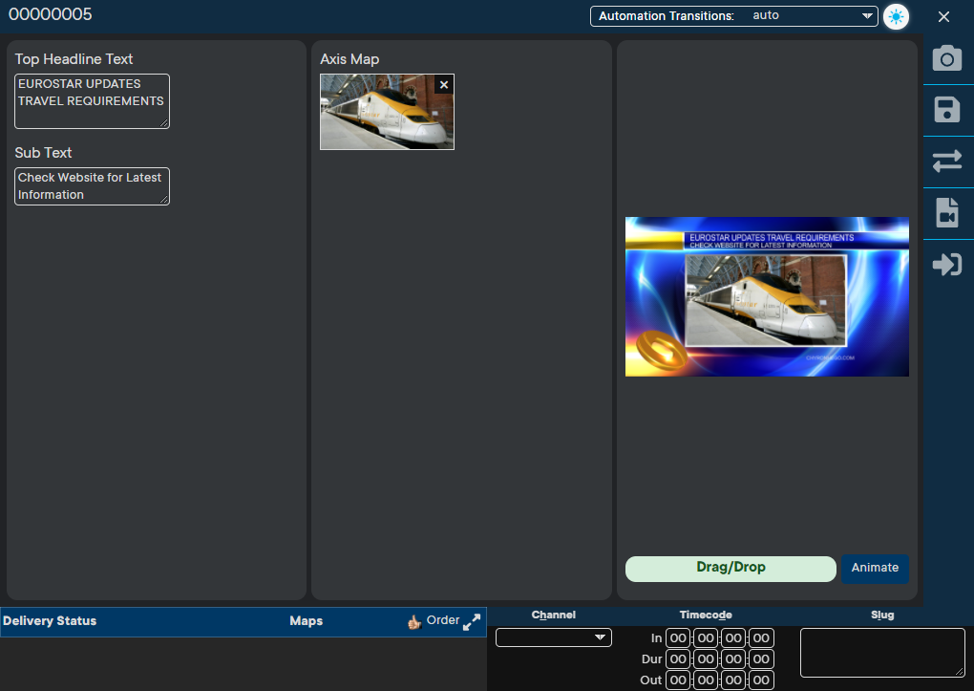The height and width of the screenshot is (691, 974).
Task: Click the Order label
Action: coord(443,620)
